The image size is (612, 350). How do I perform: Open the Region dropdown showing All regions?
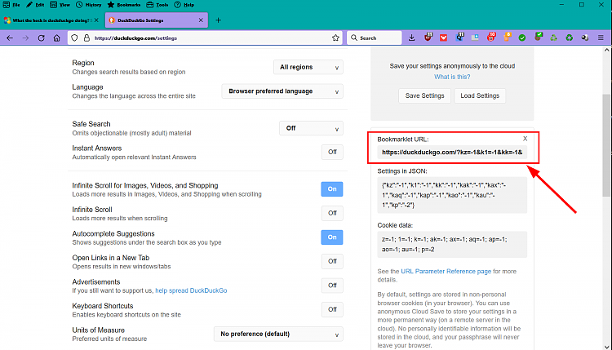click(308, 67)
